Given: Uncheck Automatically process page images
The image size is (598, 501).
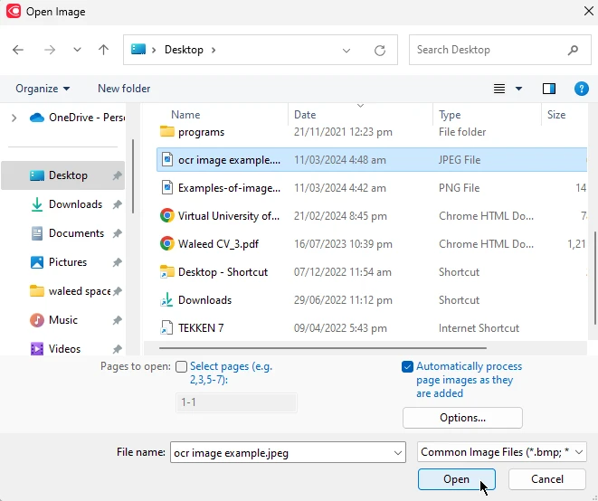Looking at the screenshot, I should 408,367.
